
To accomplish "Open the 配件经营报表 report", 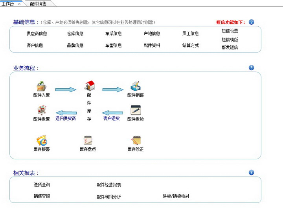I will pos(108,185).
